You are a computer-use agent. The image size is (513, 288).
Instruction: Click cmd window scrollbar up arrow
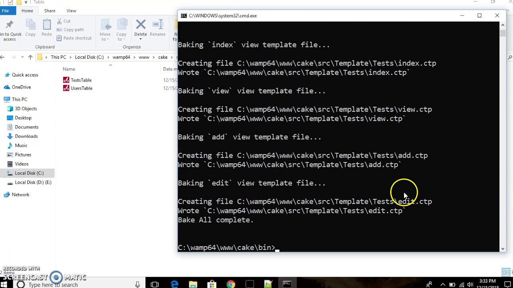pos(503,25)
